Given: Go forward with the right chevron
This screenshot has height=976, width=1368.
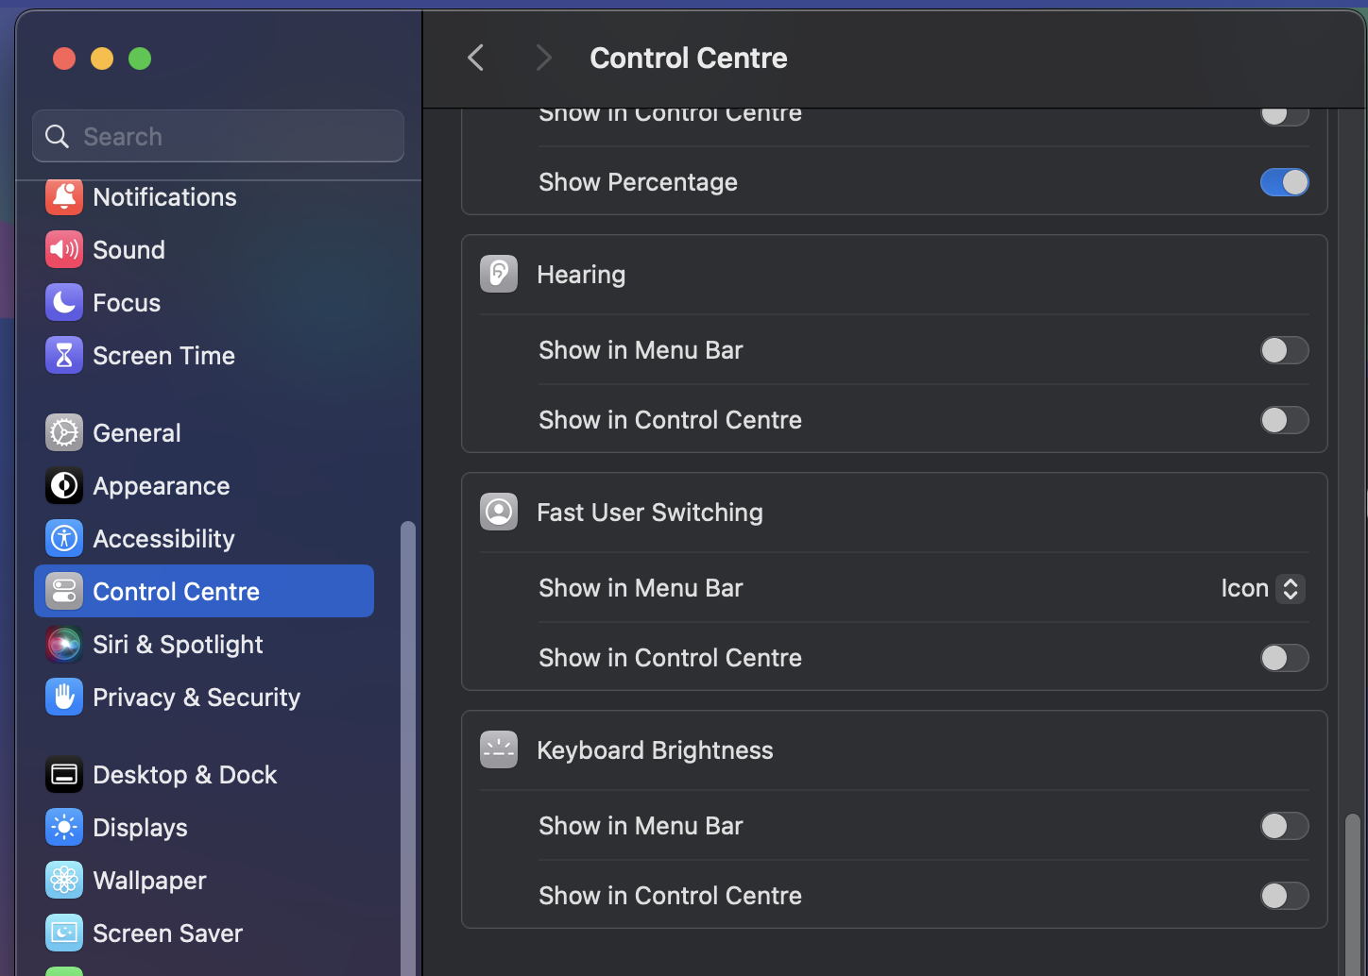Looking at the screenshot, I should (543, 58).
